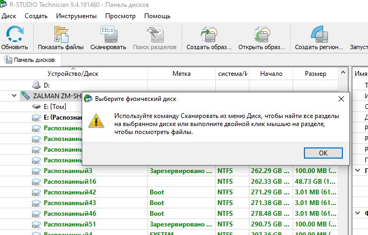Sort by Размер column header
368x235 pixels.
pyautogui.click(x=316, y=74)
